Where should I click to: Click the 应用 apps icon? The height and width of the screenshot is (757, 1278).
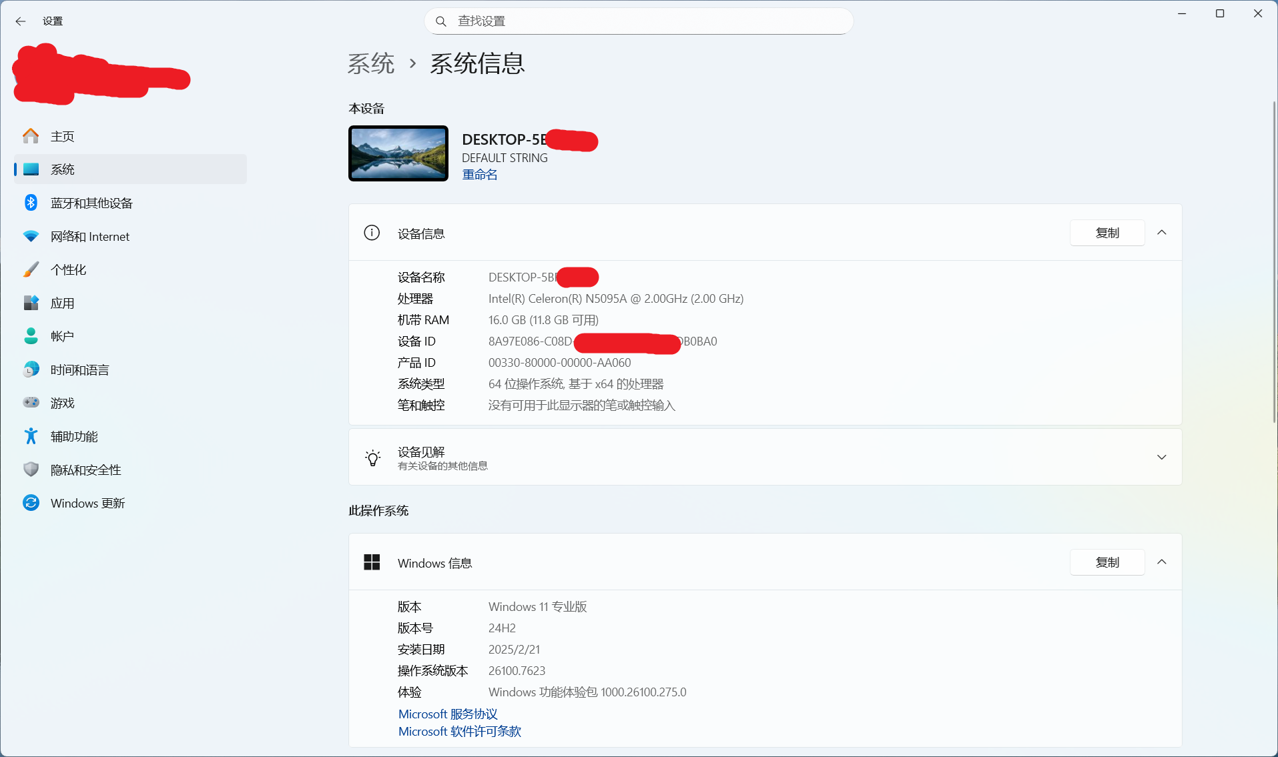coord(31,303)
